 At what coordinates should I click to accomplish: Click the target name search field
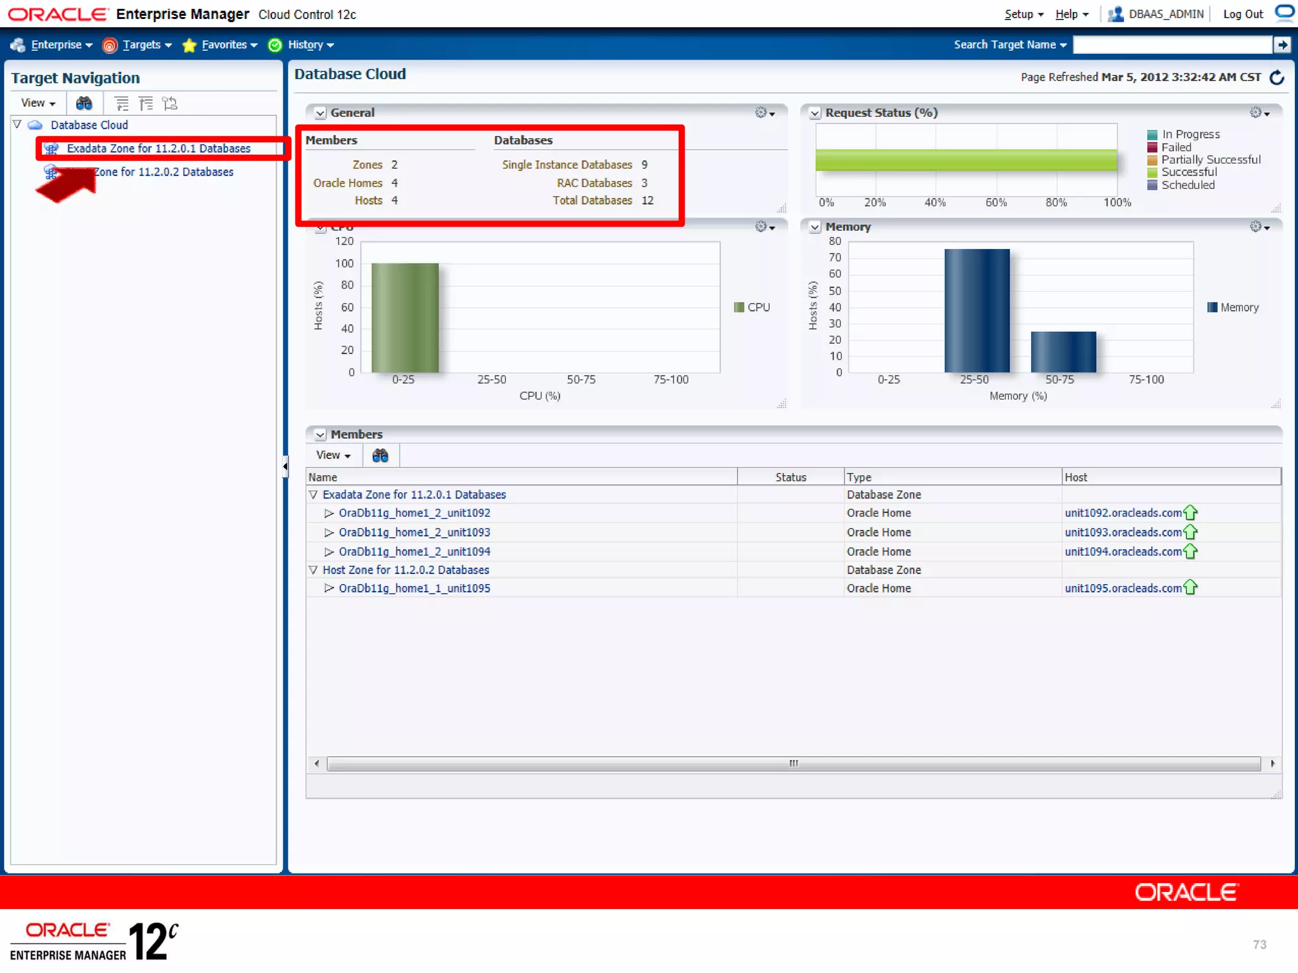[1172, 45]
